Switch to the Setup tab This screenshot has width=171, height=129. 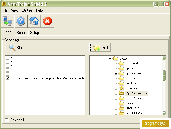coord(34,33)
